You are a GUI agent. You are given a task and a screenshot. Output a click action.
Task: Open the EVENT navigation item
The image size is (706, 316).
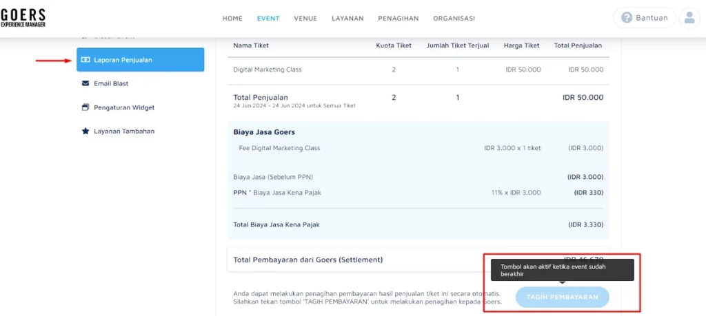(x=268, y=19)
